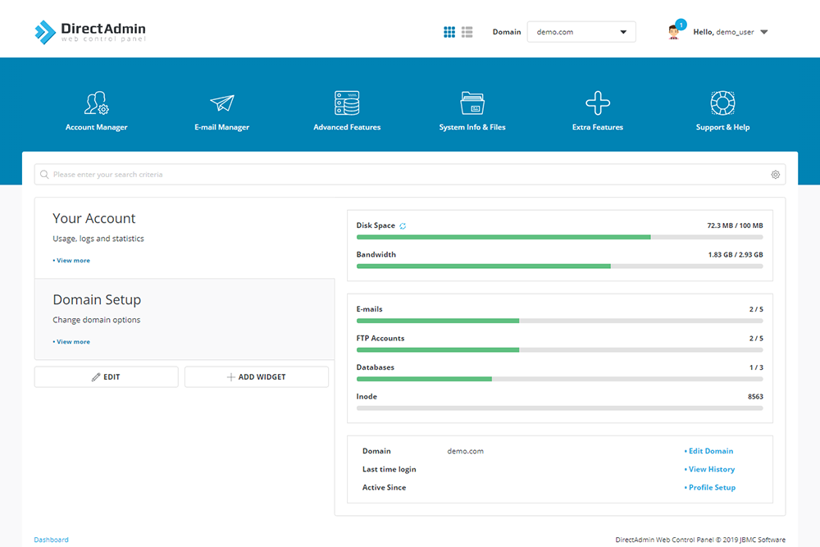The height and width of the screenshot is (547, 820).
Task: Click the E-mail Manager label
Action: pos(221,127)
